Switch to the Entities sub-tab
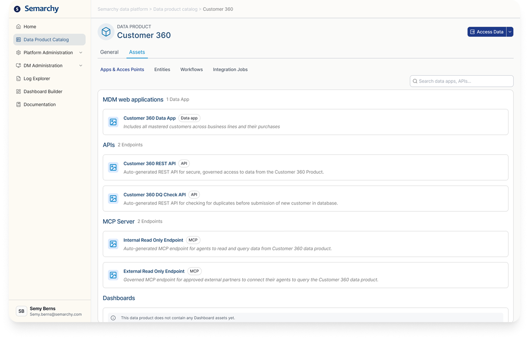Image resolution: width=529 pixels, height=340 pixels. 162,69
